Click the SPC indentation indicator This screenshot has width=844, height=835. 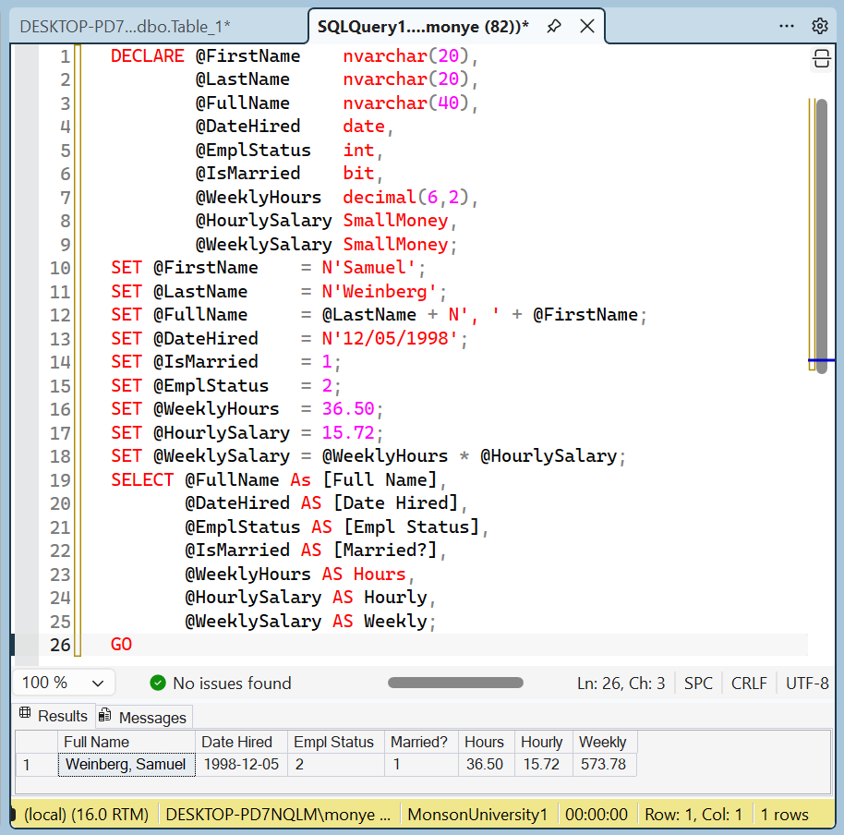[x=698, y=684]
